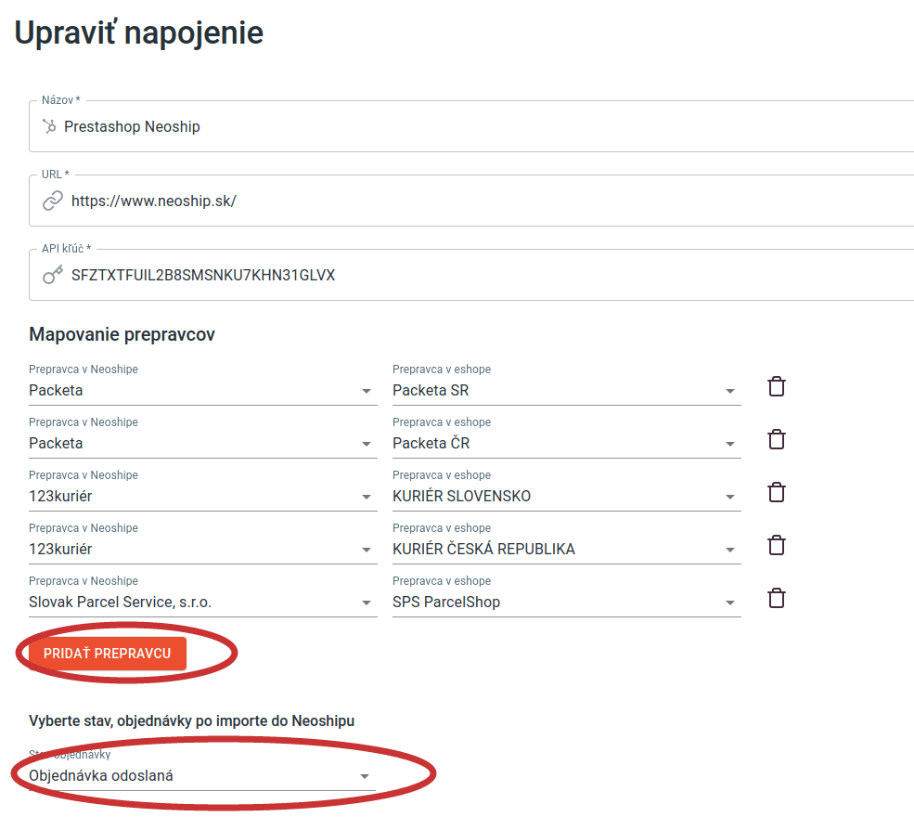Delete the Packeta ČR carrier mapping

click(x=777, y=440)
